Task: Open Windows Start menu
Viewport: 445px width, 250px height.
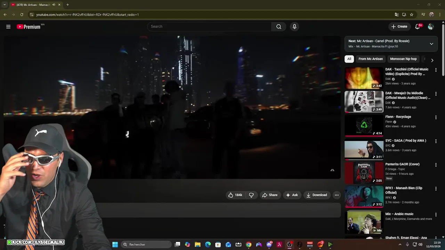Action: (x=115, y=244)
